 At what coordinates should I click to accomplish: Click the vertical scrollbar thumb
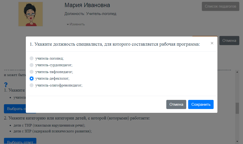pyautogui.click(x=237, y=108)
